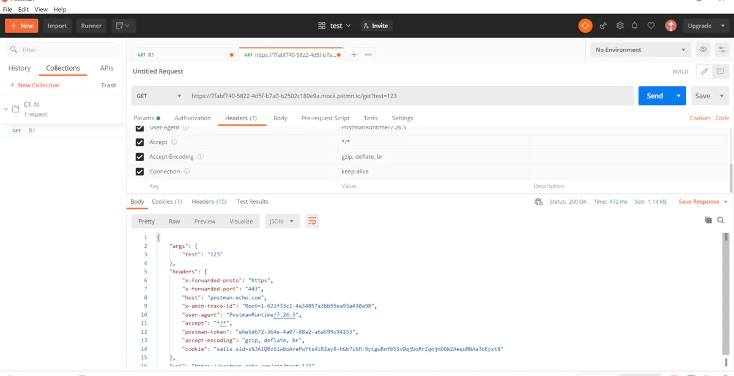Switch to the Authorization tab
The width and height of the screenshot is (734, 376).
(x=192, y=118)
